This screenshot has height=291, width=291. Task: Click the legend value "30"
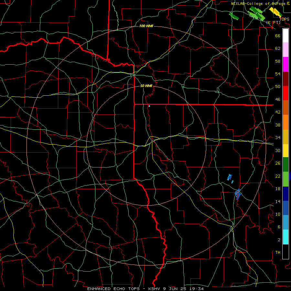(x=278, y=150)
